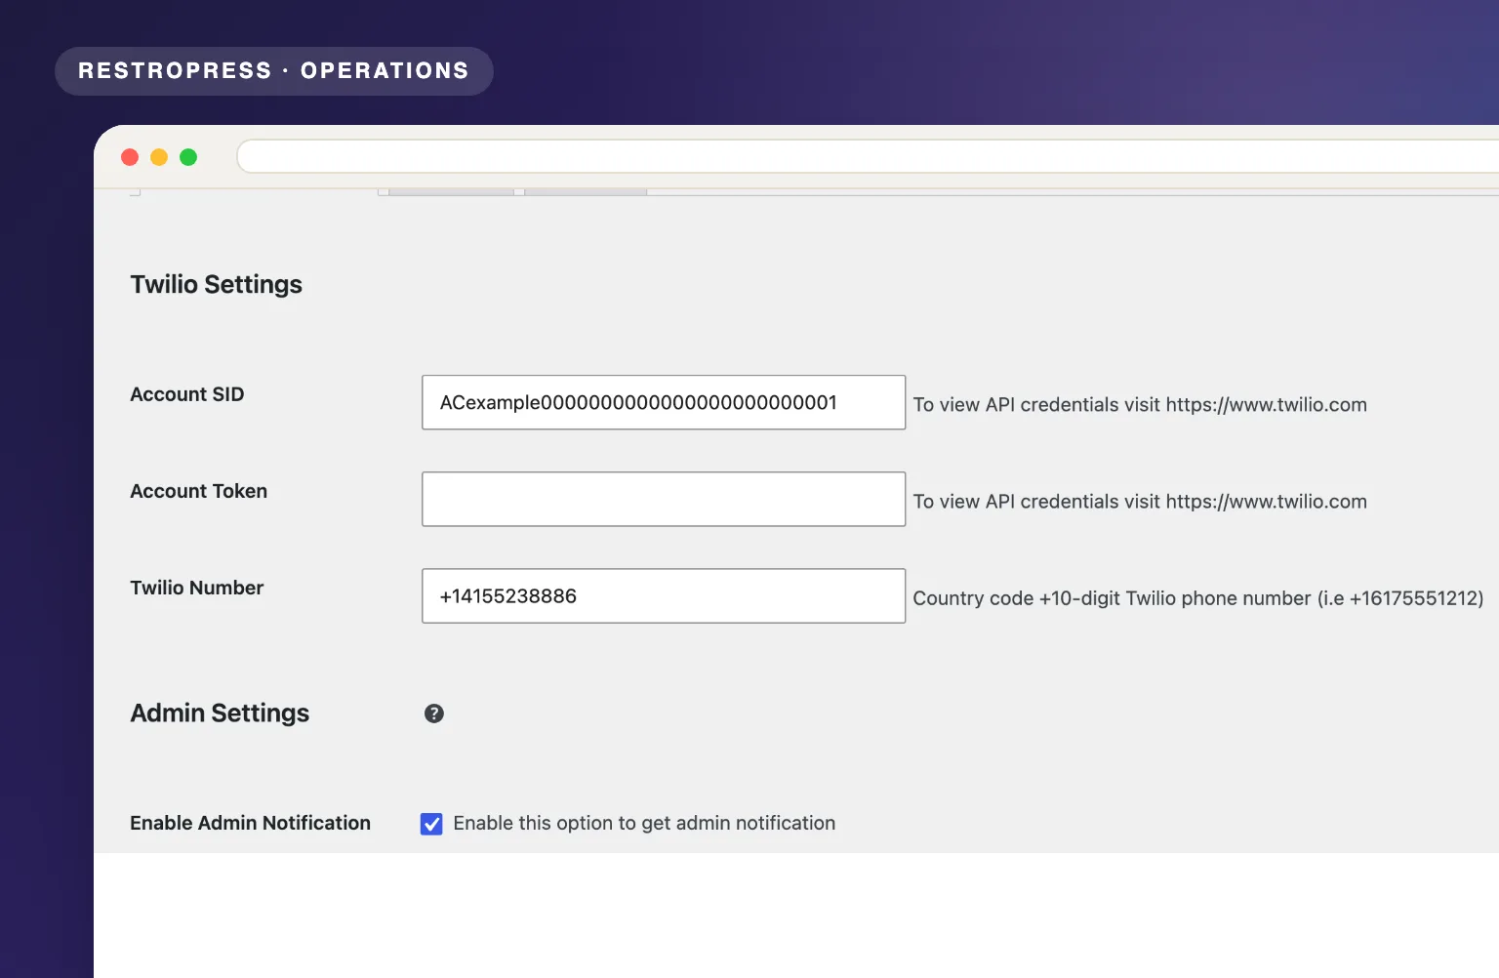The image size is (1499, 978).
Task: Click the green maximize window button
Action: pyautogui.click(x=188, y=157)
